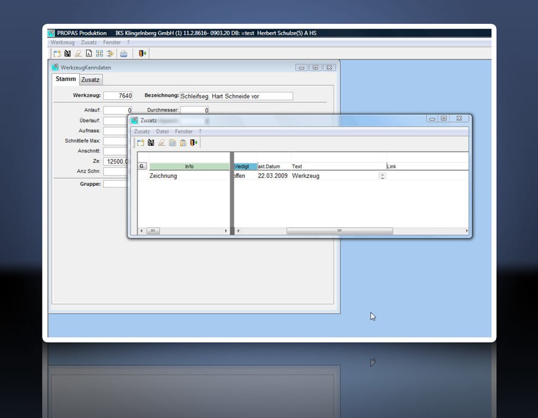
Task: Click the WerkzeugKenndaten window title icon
Action: click(x=55, y=67)
